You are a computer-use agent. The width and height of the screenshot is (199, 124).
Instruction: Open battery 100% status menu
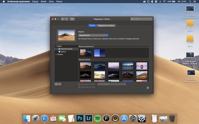tap(171, 2)
